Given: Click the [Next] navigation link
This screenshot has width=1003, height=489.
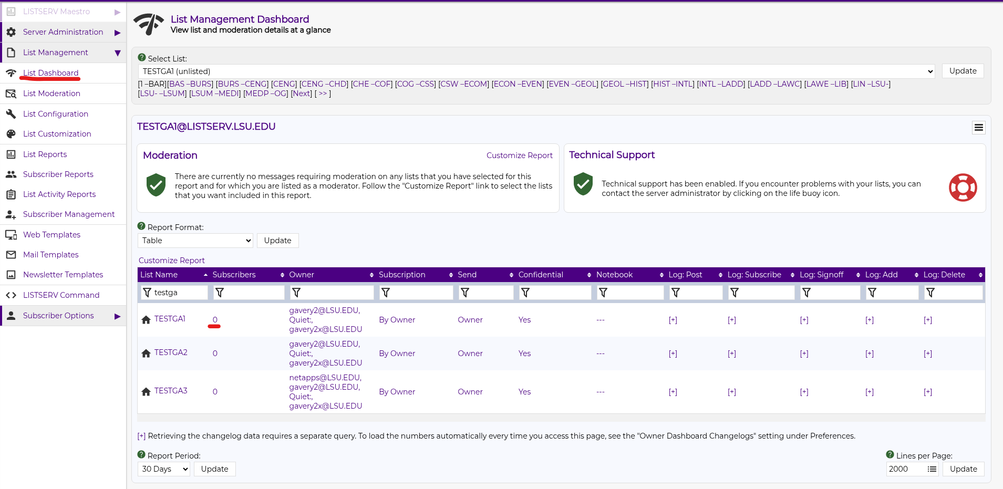Looking at the screenshot, I should click(301, 93).
